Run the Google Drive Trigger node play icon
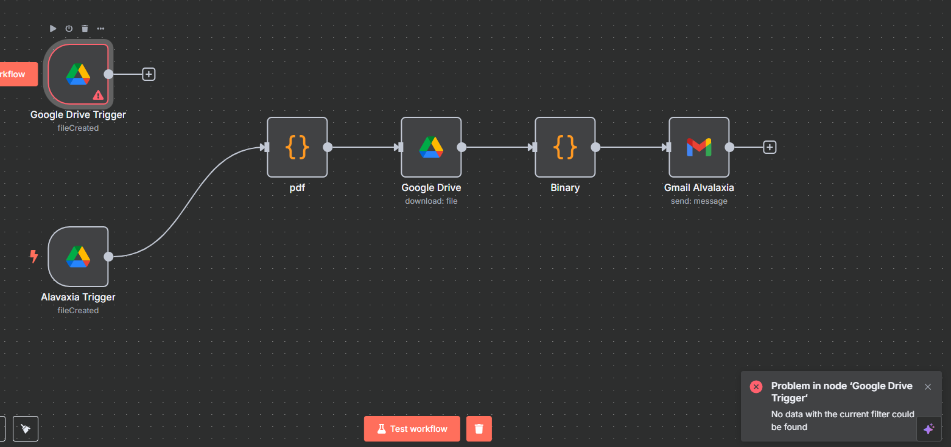 click(x=53, y=29)
